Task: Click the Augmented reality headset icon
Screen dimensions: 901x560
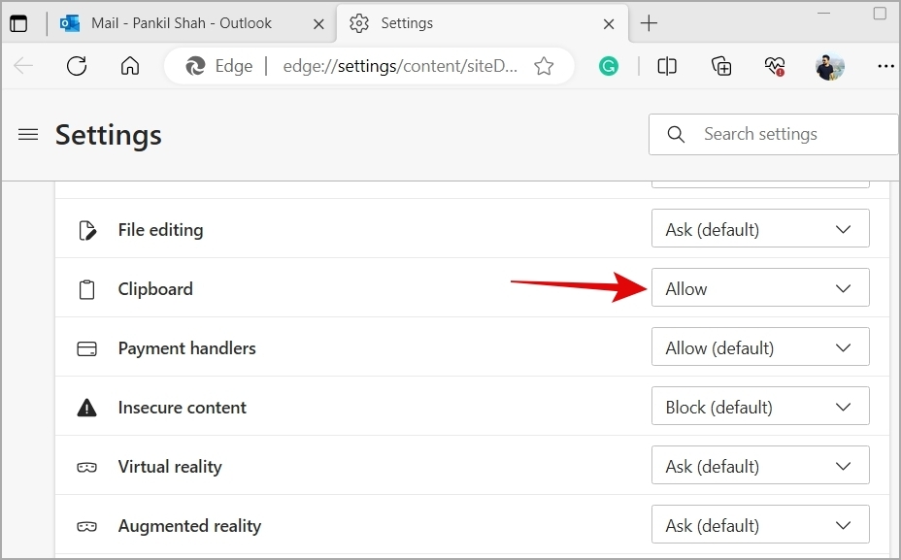Action: (86, 526)
